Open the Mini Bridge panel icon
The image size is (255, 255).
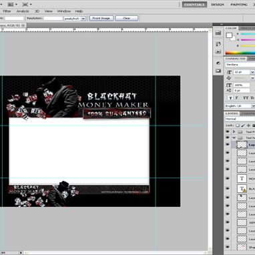(x=218, y=33)
